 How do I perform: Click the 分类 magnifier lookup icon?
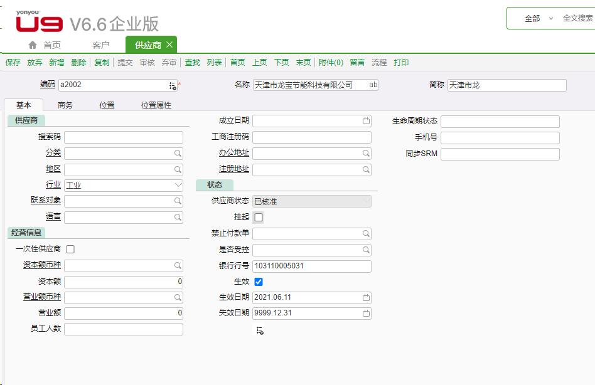tap(178, 153)
